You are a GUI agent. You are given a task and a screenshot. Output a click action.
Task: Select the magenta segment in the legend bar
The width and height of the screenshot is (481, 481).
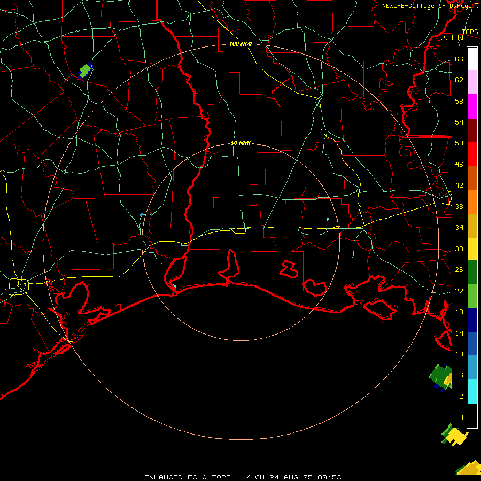click(x=472, y=106)
